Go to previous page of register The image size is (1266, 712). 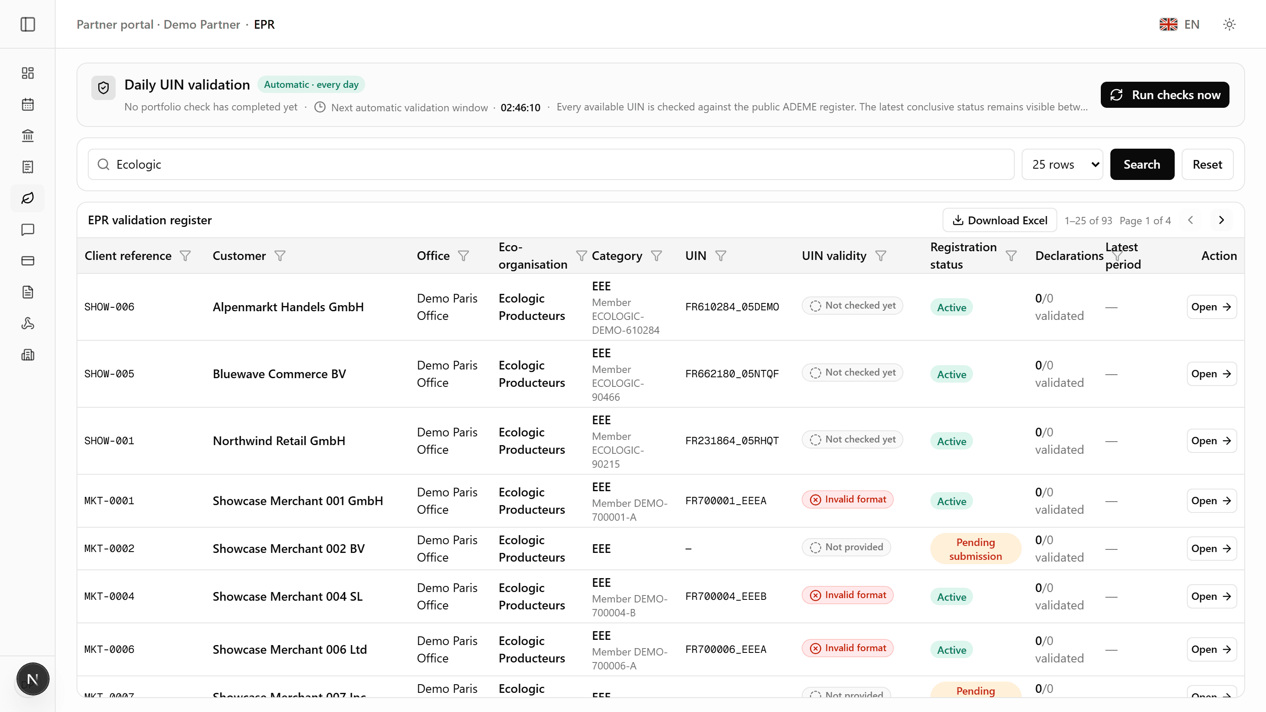tap(1190, 220)
